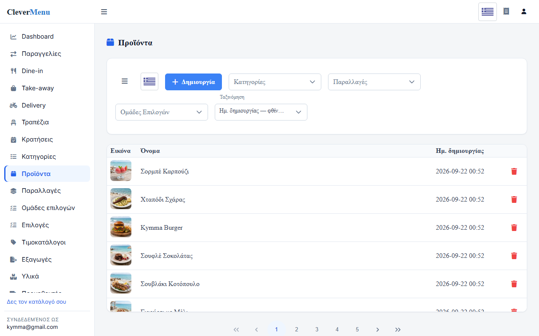Select Greek flag language in products toolbar
This screenshot has width=539, height=336.
coord(149,81)
